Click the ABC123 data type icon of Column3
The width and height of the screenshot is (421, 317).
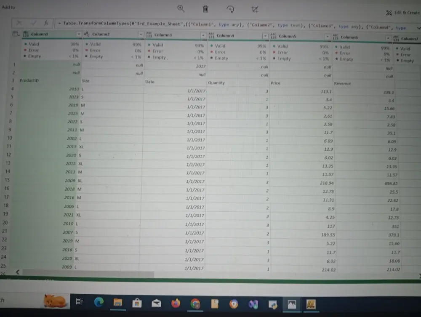click(x=149, y=35)
